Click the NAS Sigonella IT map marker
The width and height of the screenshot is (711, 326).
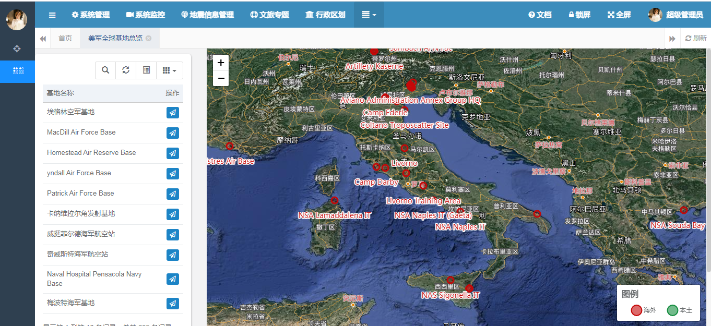(469, 288)
